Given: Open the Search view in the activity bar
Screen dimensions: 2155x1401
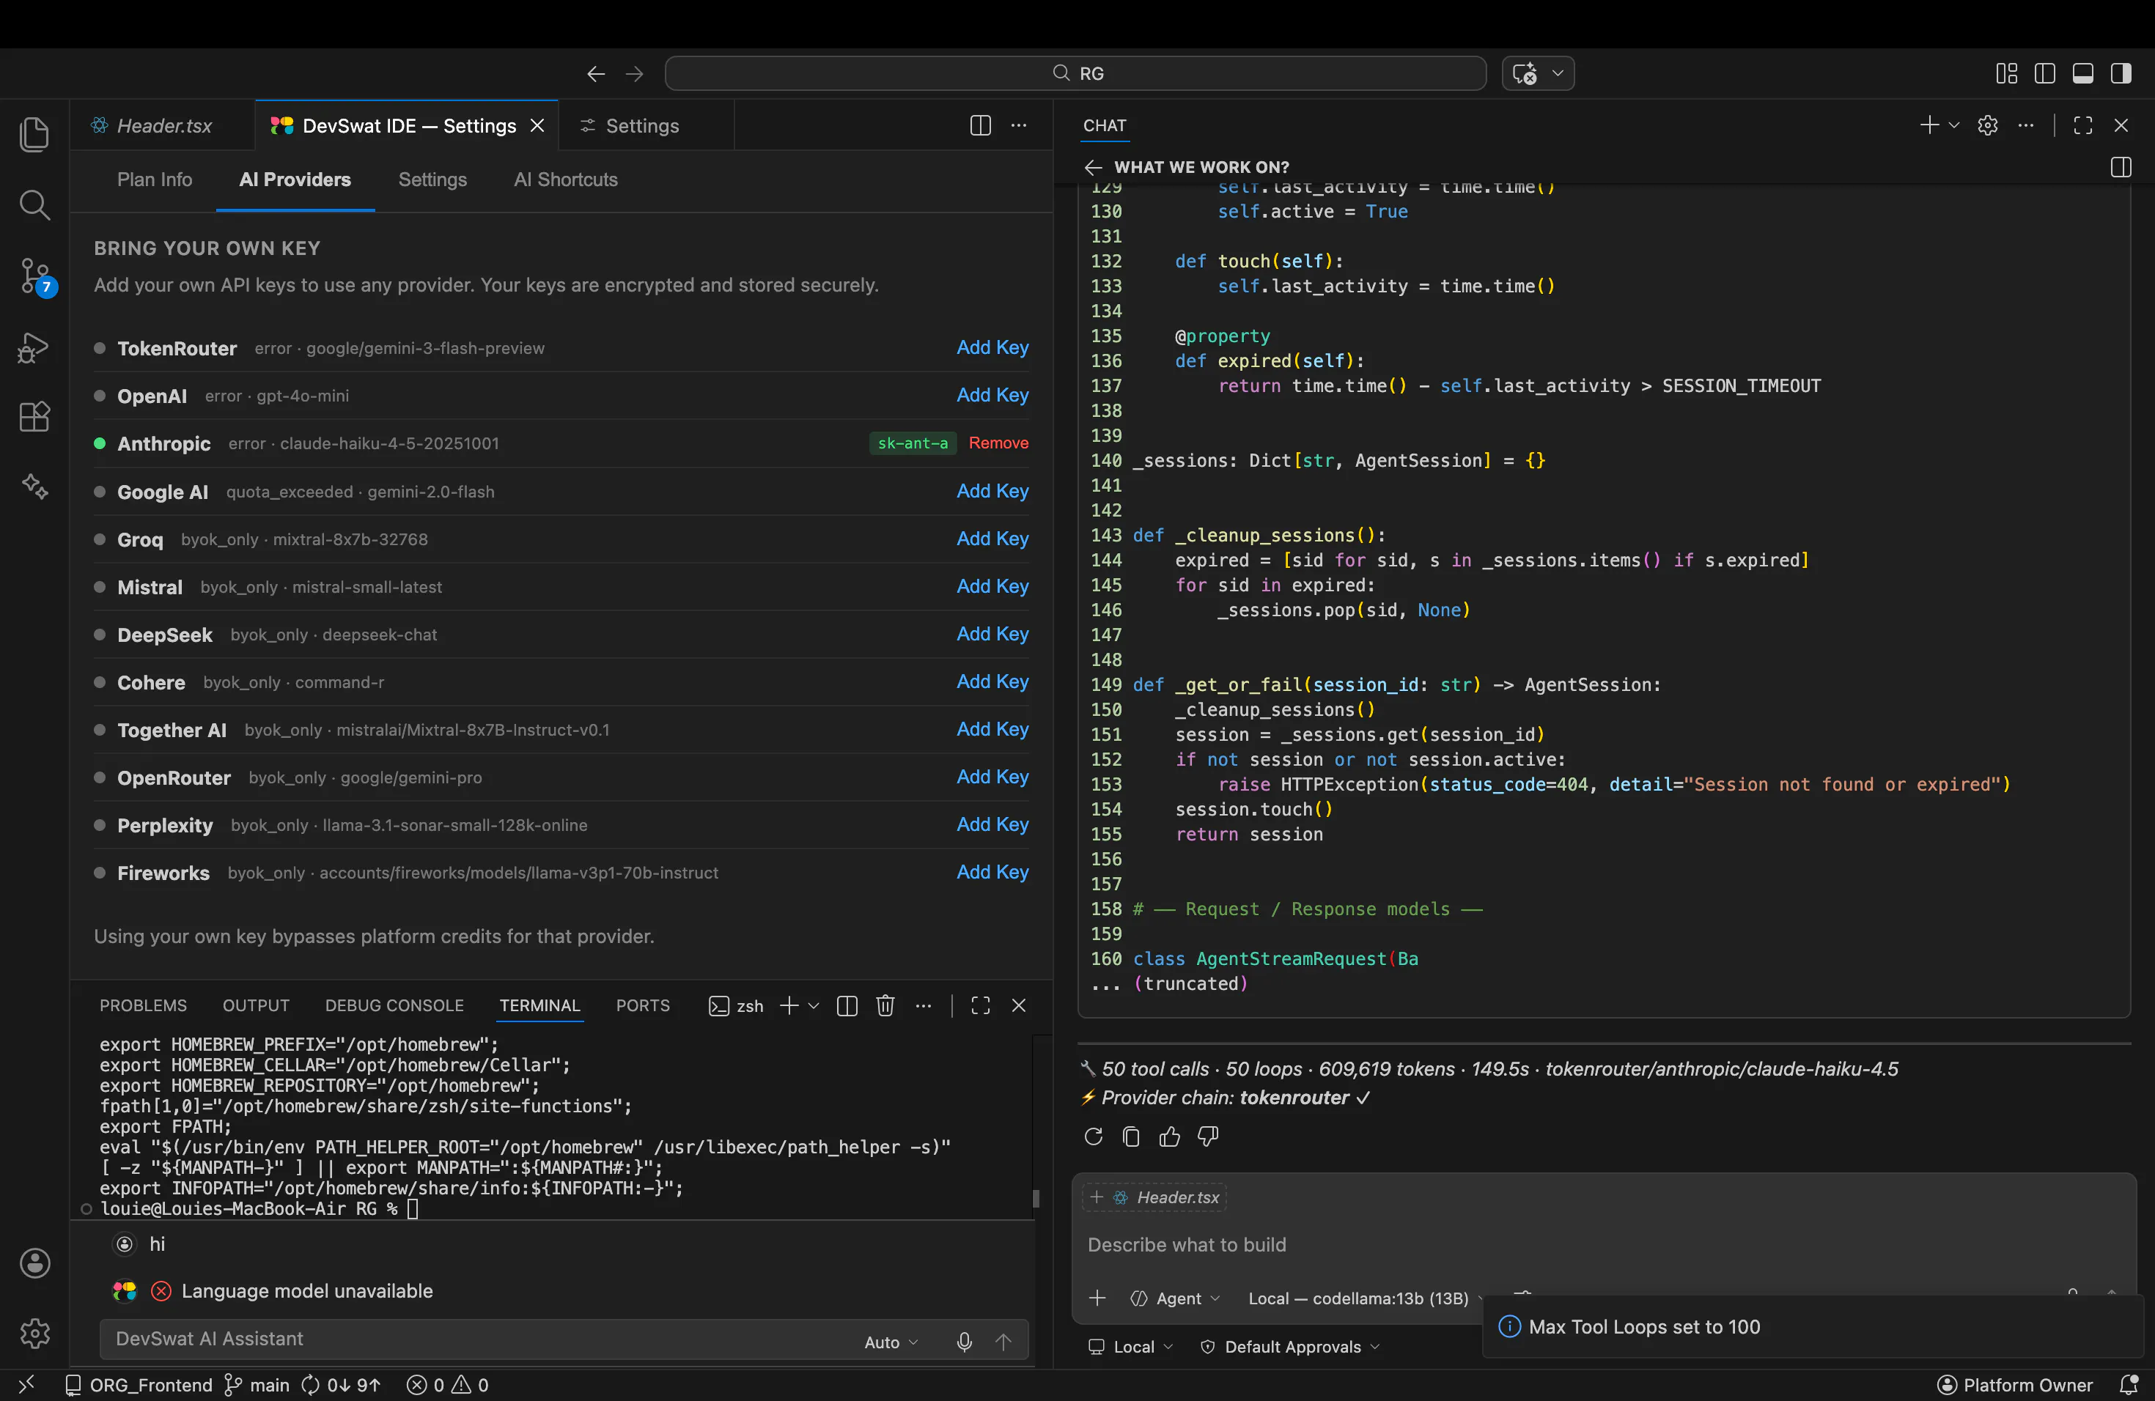Looking at the screenshot, I should coord(34,204).
